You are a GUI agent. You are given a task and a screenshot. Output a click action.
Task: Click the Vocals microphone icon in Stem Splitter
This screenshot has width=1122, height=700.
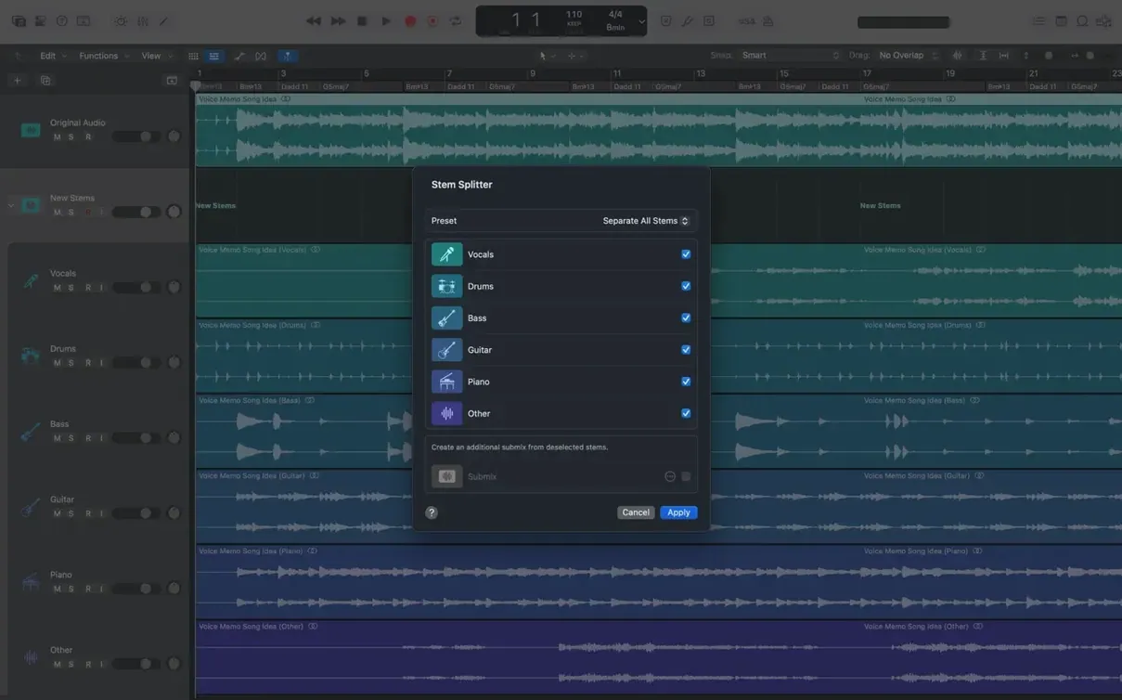446,254
